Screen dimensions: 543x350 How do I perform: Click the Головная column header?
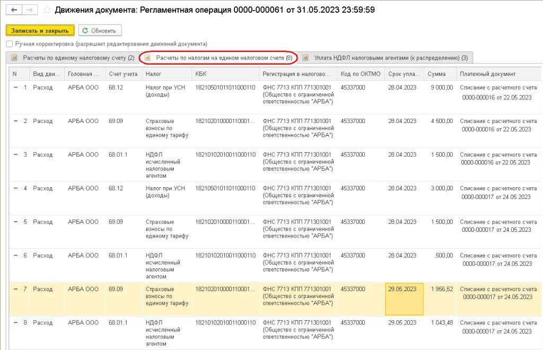pos(85,74)
